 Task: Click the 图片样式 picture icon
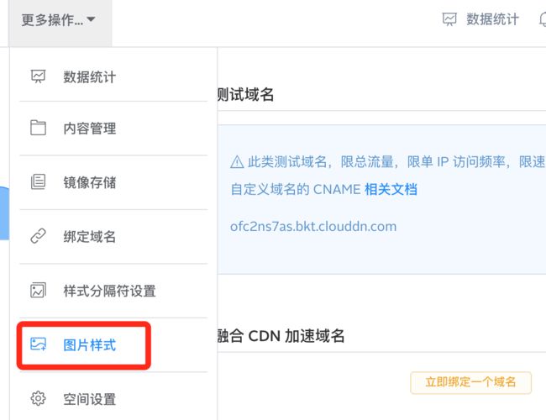coord(38,344)
